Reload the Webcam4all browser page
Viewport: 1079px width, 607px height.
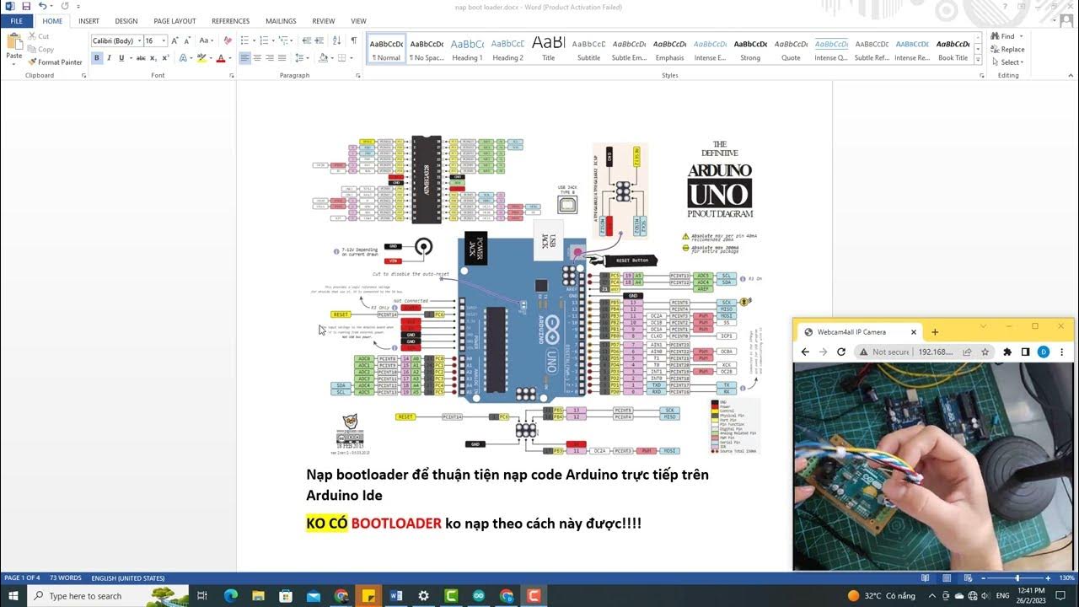coord(841,352)
